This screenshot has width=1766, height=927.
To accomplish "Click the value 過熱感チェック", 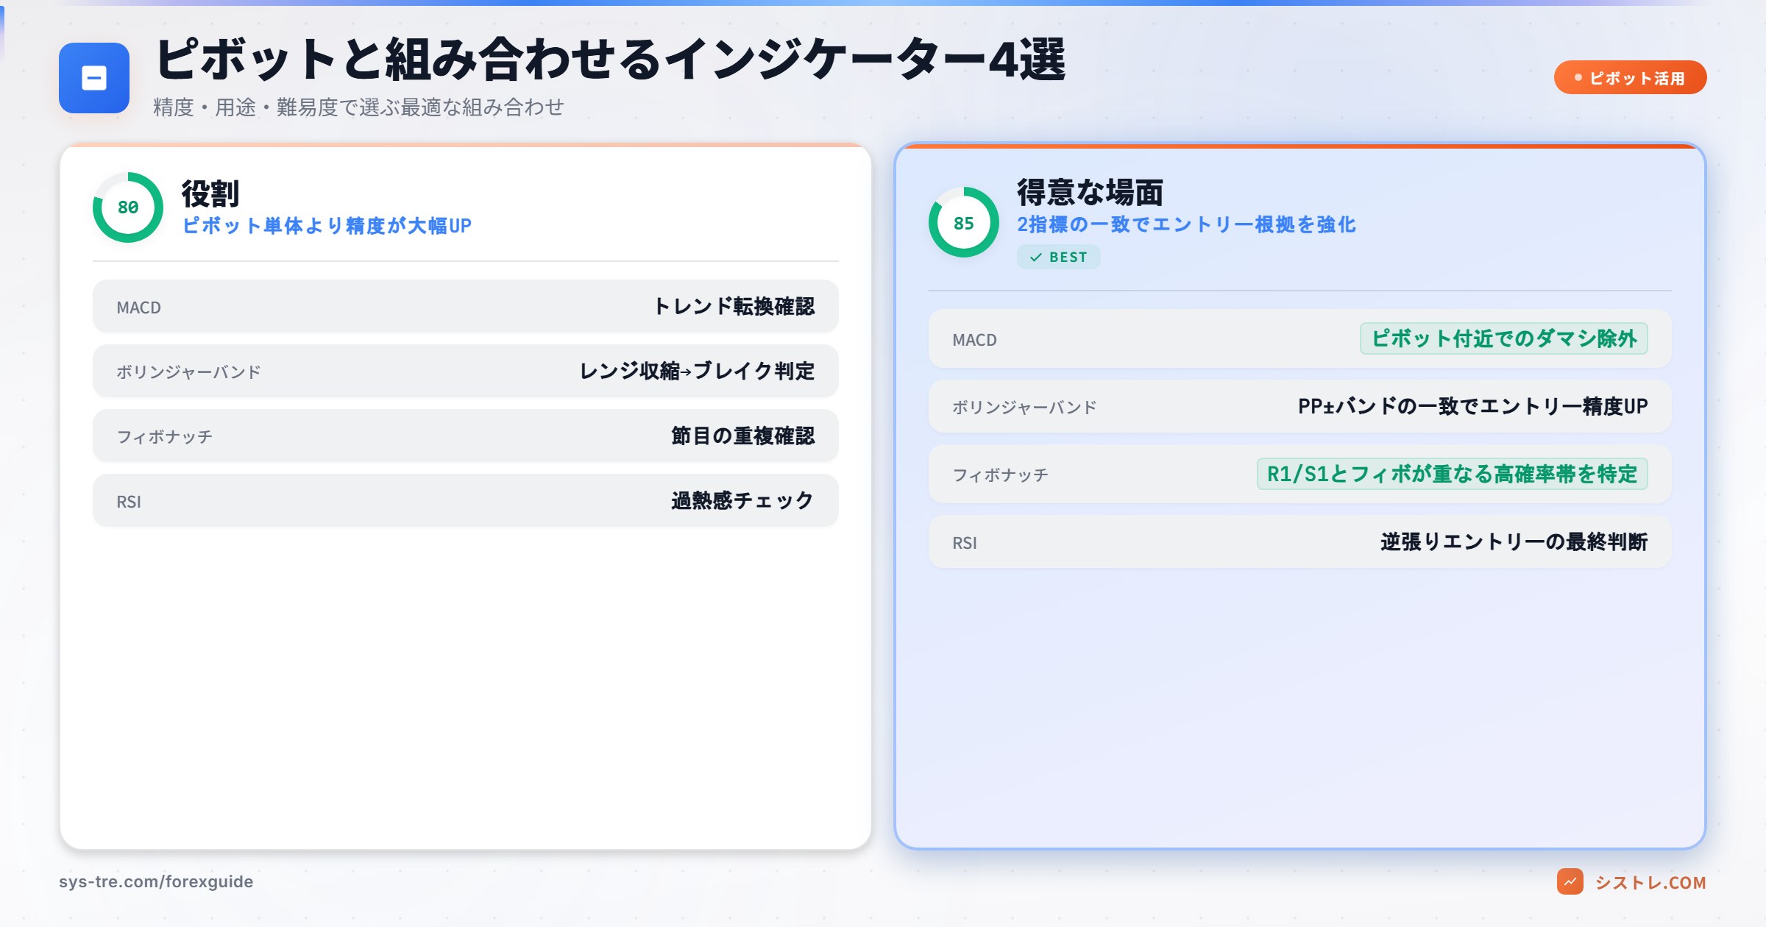I will click(x=742, y=500).
